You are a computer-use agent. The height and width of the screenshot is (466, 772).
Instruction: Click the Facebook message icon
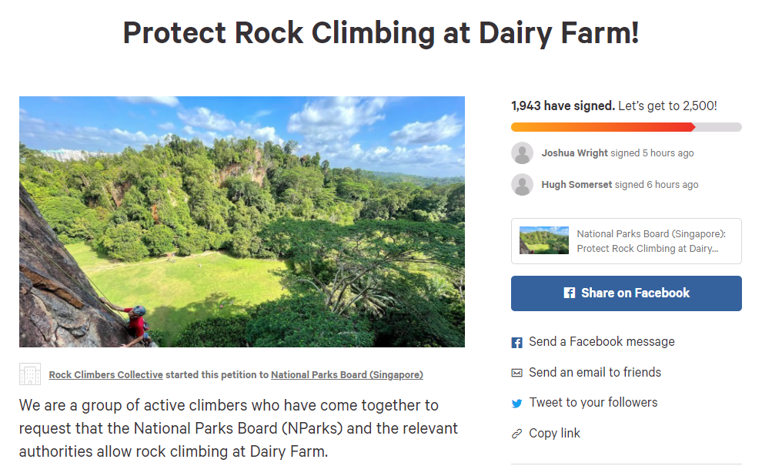pos(517,342)
